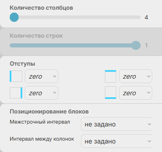Viewport: 162px width, 152px height.
Task: Open the left padding zero dropdown
Action: [x=42, y=76]
